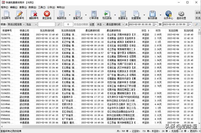
Task: Click the 添加单号 toolbar icon
Action: pyautogui.click(x=6, y=15)
